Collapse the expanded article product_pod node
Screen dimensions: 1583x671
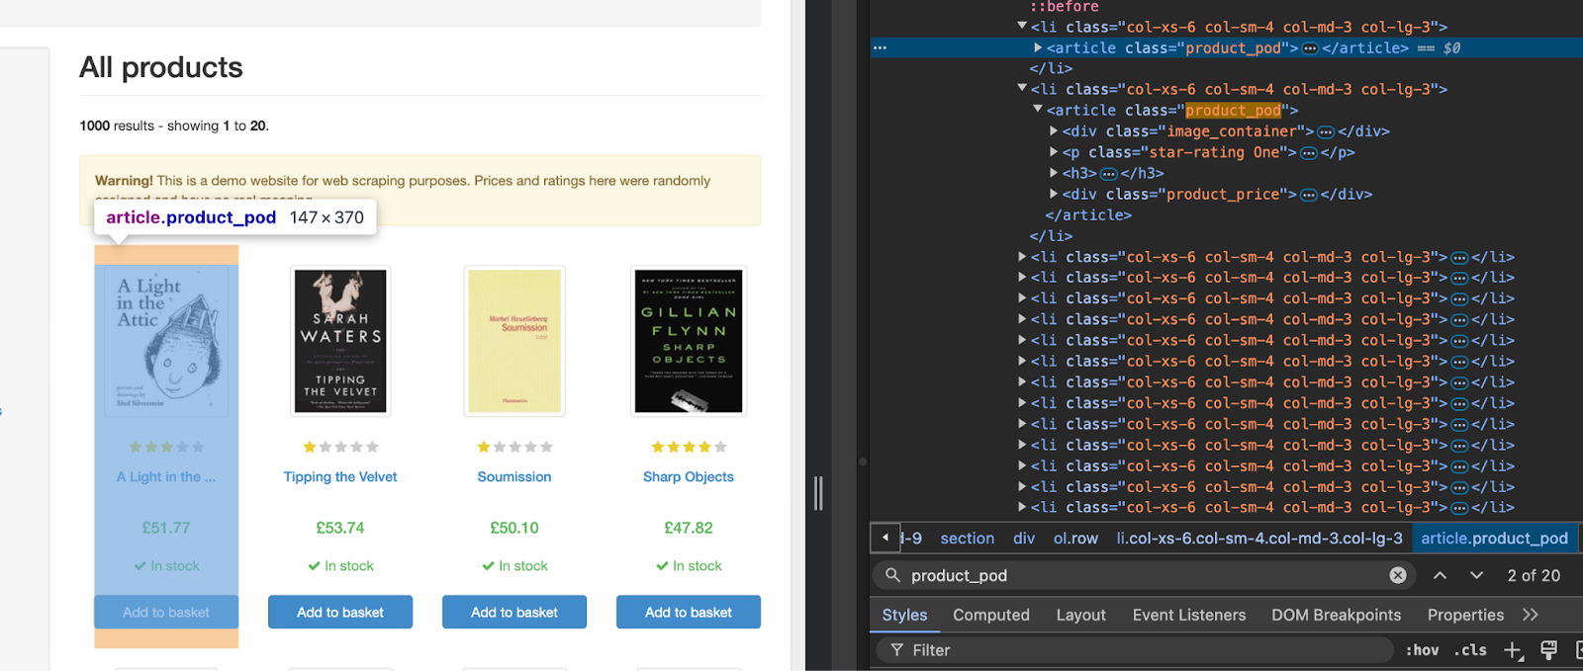click(1038, 111)
